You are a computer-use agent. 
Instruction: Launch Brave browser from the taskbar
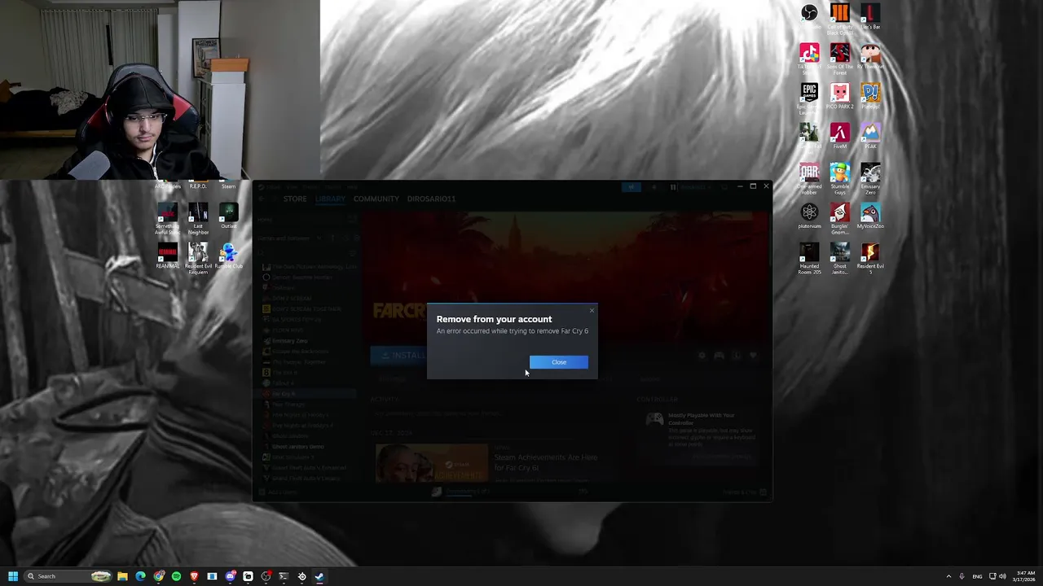(x=194, y=576)
